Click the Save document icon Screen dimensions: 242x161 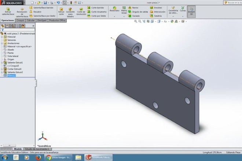(45, 3)
